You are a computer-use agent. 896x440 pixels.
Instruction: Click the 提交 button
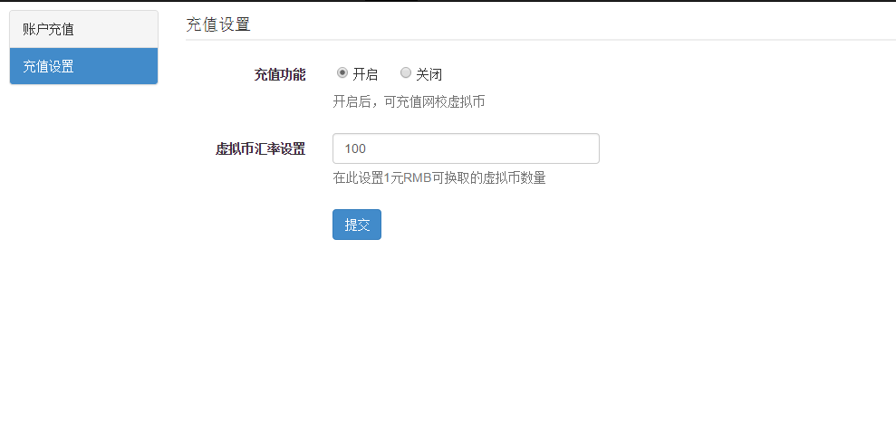(x=357, y=225)
